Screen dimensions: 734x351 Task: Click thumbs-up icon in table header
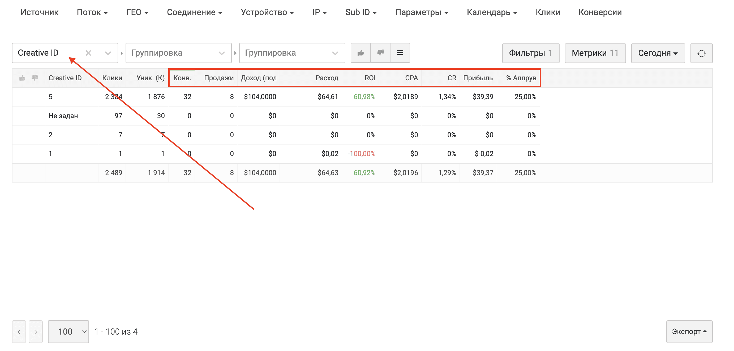[22, 78]
